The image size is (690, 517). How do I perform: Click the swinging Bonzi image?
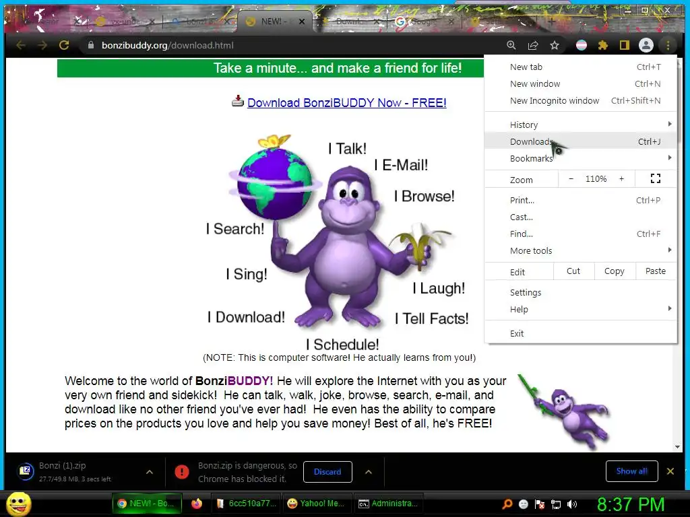click(x=565, y=412)
